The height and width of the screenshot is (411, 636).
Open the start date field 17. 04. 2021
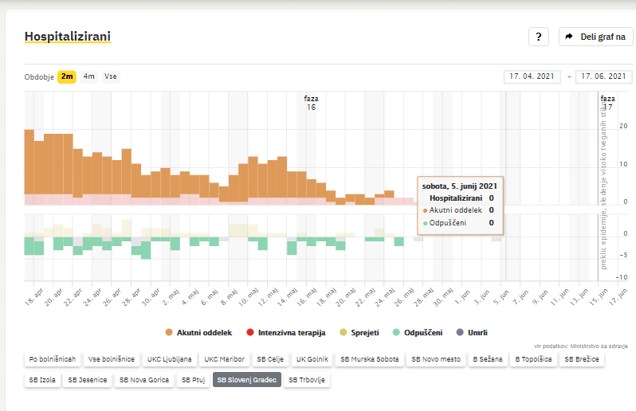(x=532, y=76)
